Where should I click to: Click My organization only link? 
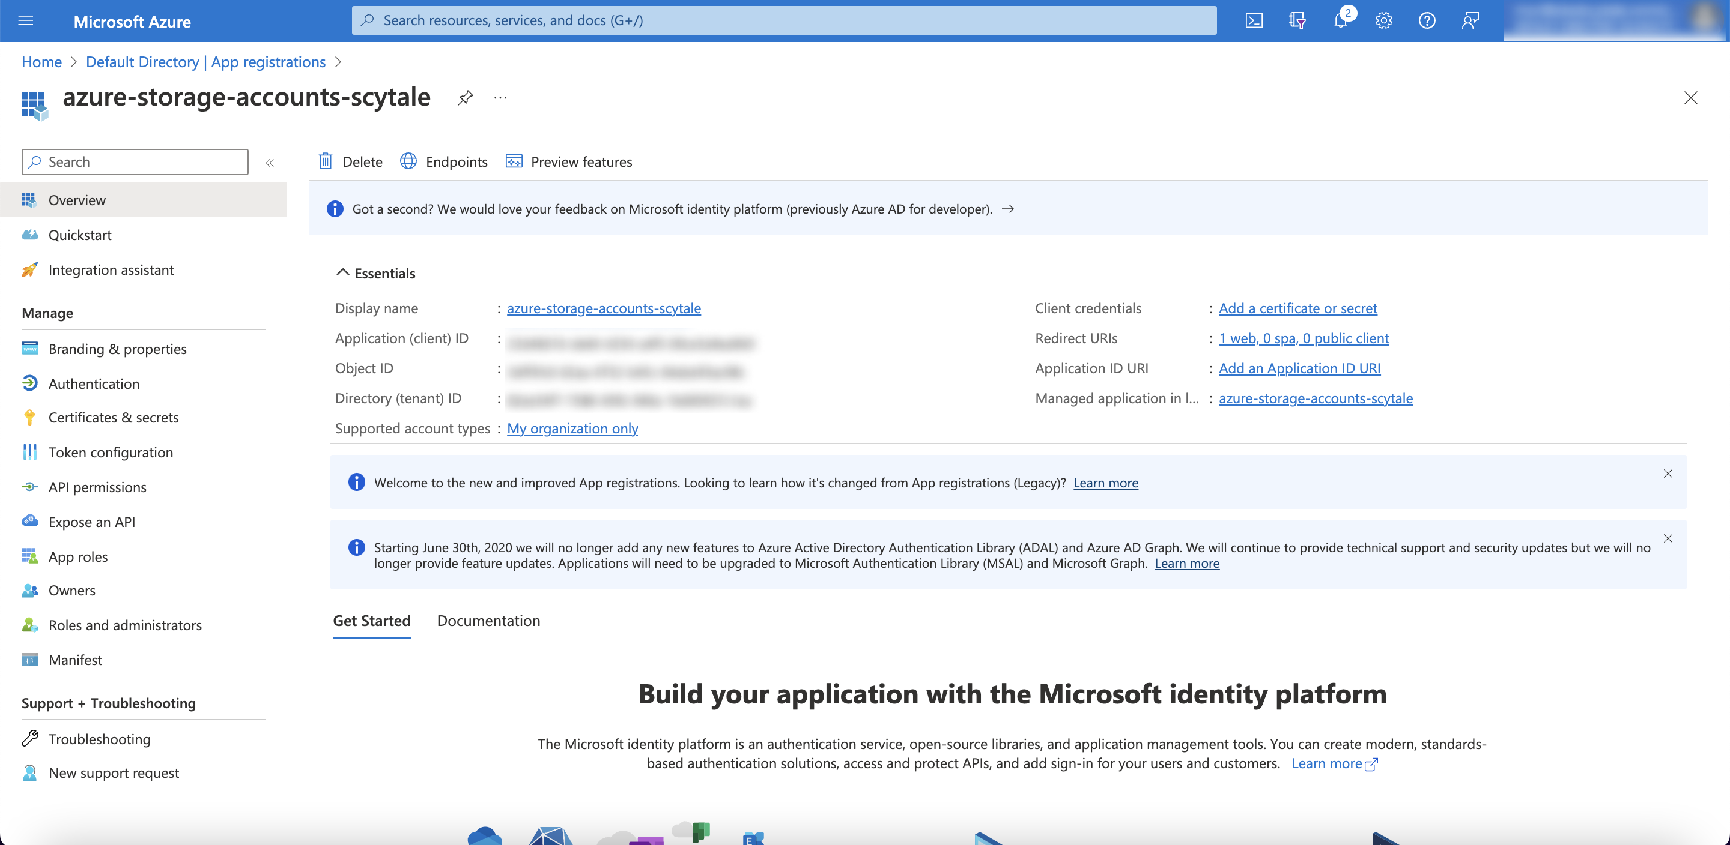pyautogui.click(x=572, y=429)
